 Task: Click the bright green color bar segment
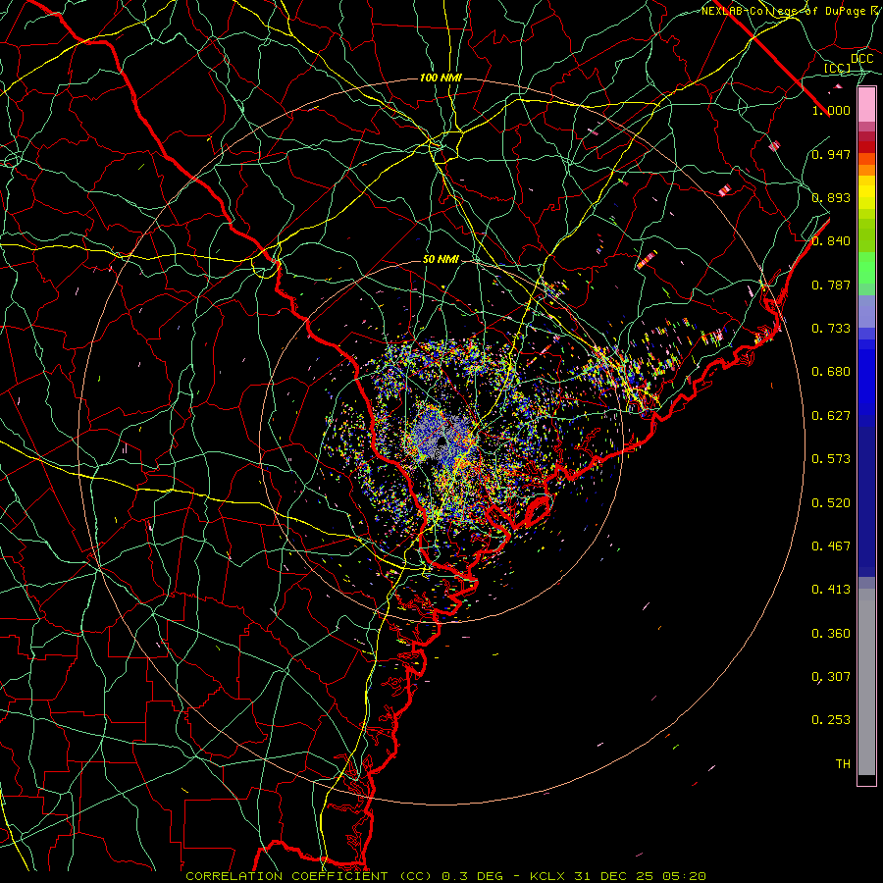pos(866,268)
